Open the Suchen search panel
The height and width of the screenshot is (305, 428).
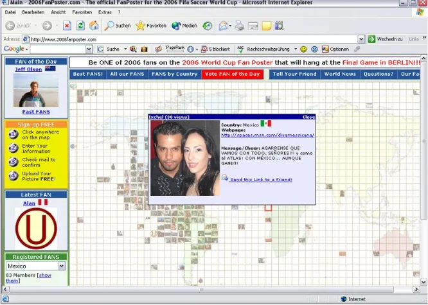point(118,26)
